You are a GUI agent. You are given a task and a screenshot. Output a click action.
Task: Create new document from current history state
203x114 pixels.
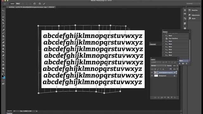point(180,63)
